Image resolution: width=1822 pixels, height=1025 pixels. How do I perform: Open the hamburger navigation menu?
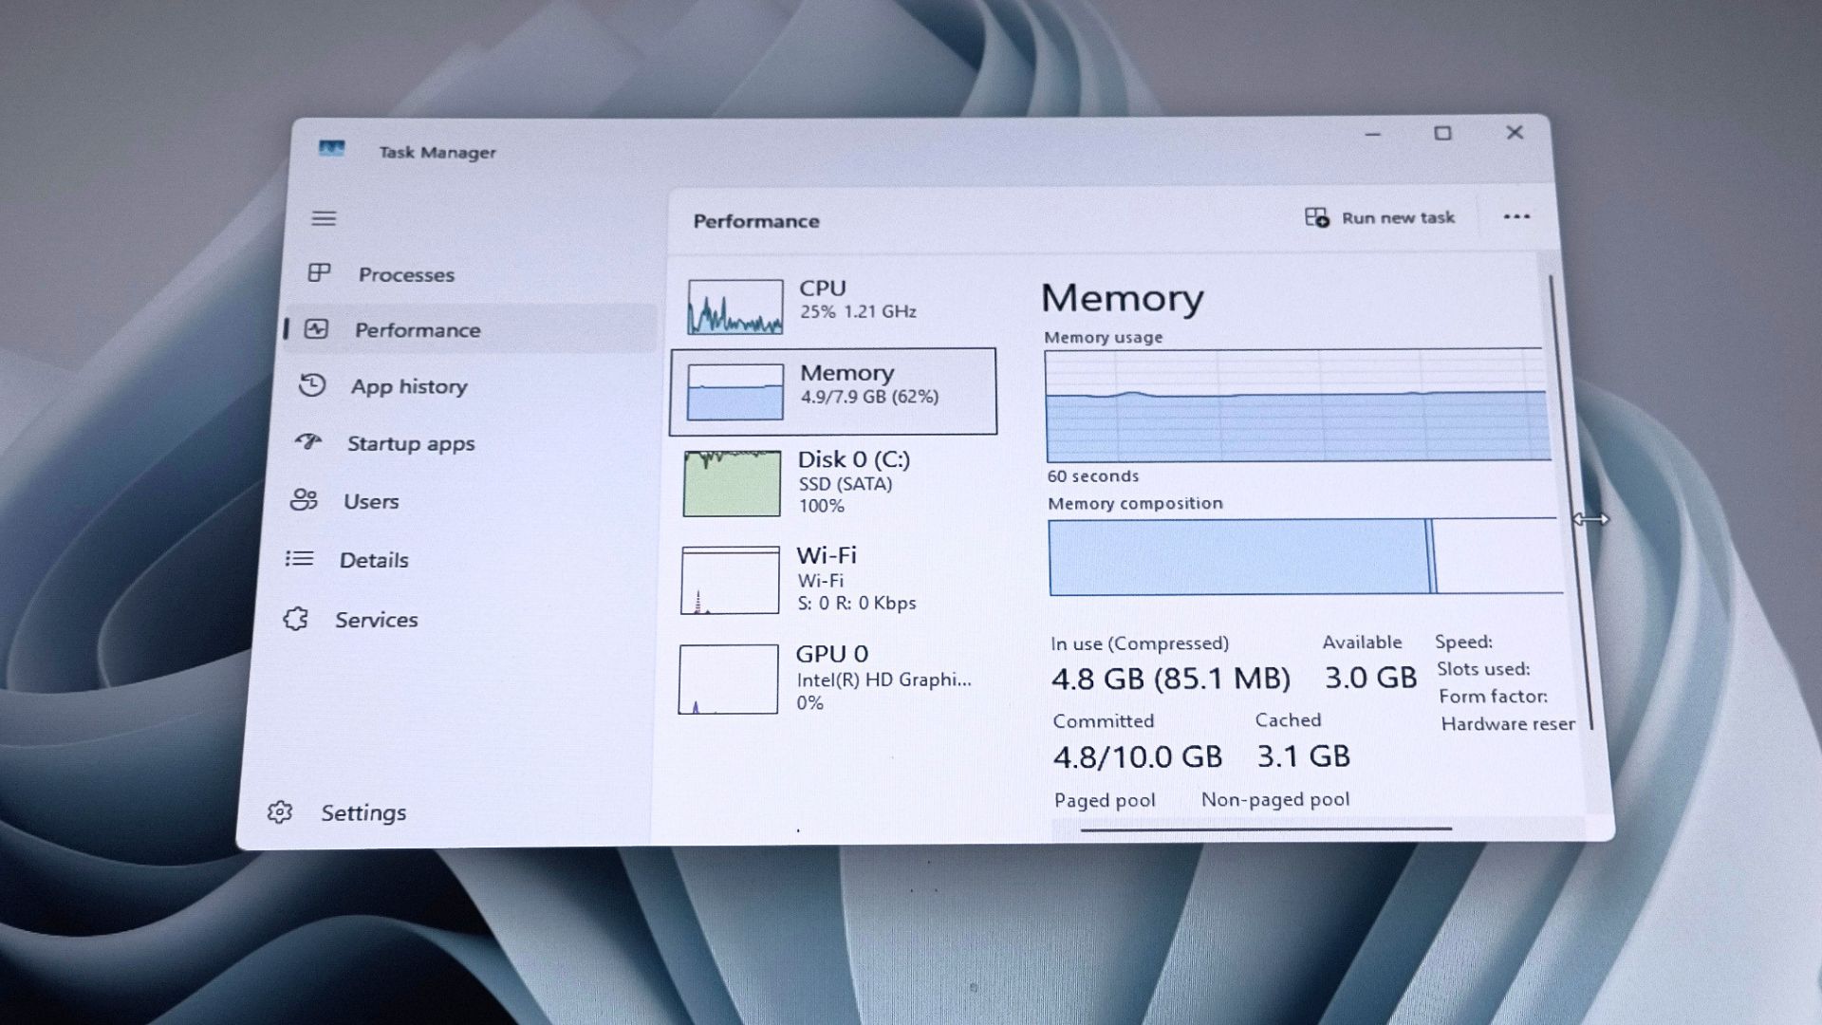(x=324, y=218)
